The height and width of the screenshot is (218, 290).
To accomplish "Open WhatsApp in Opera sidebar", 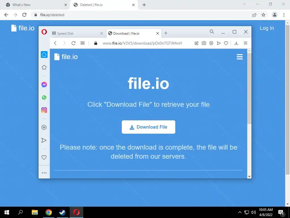I will pos(44,97).
